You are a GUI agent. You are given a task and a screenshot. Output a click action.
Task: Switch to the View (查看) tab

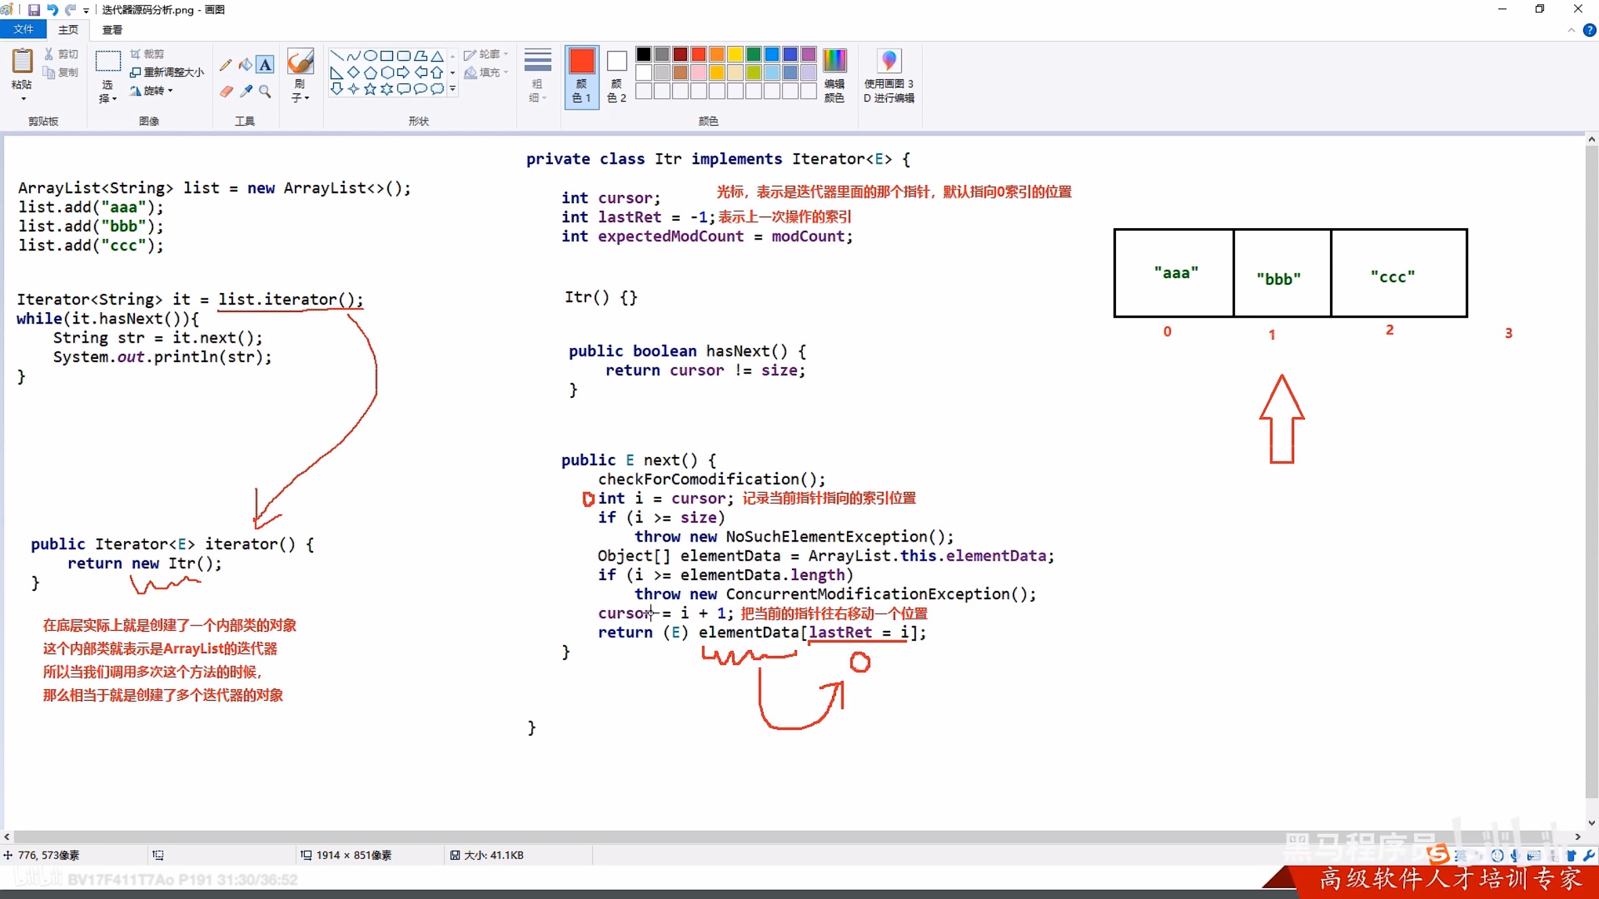(x=112, y=30)
